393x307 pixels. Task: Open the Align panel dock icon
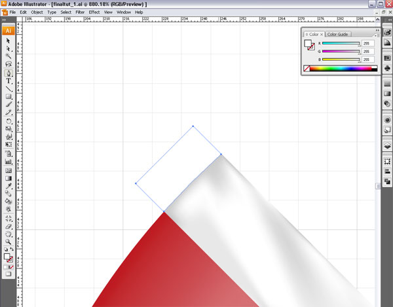coord(387,172)
